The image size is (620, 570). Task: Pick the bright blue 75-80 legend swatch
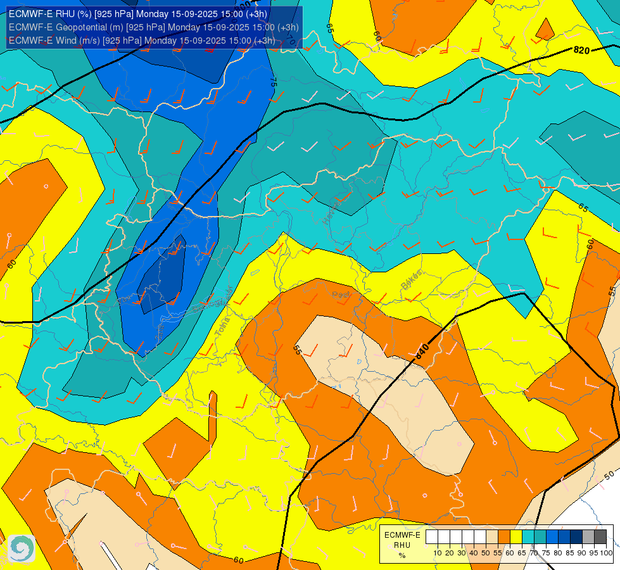pos(552,537)
